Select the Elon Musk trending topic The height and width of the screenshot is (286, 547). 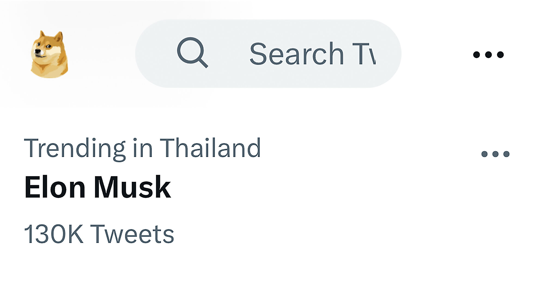click(x=98, y=187)
